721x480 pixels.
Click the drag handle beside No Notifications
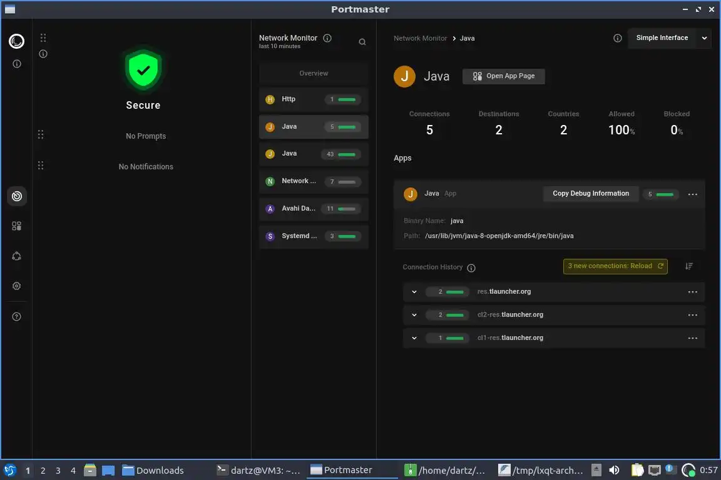pos(41,165)
